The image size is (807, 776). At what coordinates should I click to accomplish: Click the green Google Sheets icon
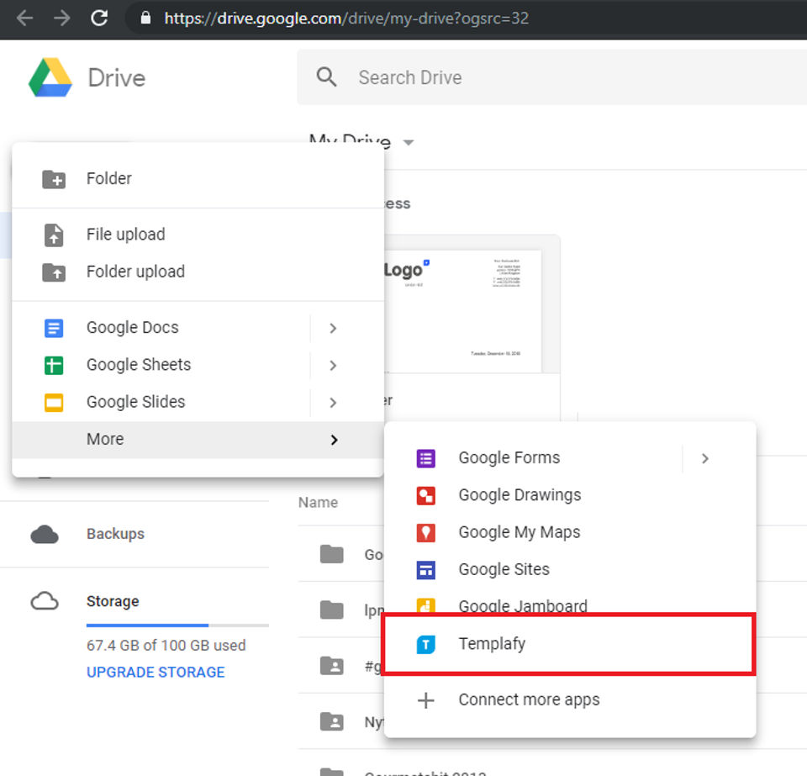coord(54,366)
